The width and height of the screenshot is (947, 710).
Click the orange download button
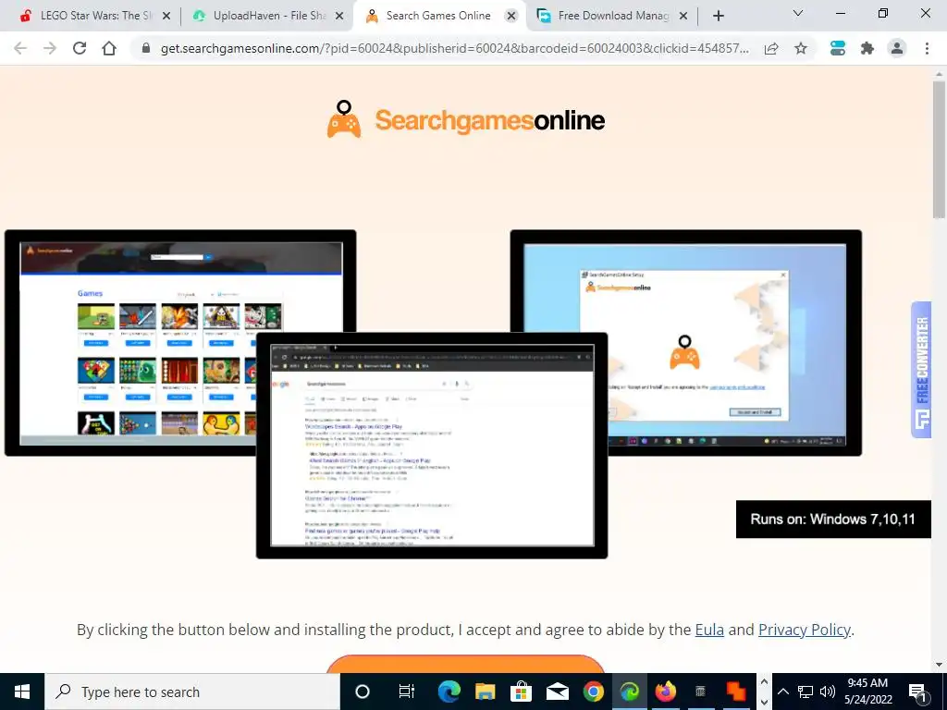(466, 664)
